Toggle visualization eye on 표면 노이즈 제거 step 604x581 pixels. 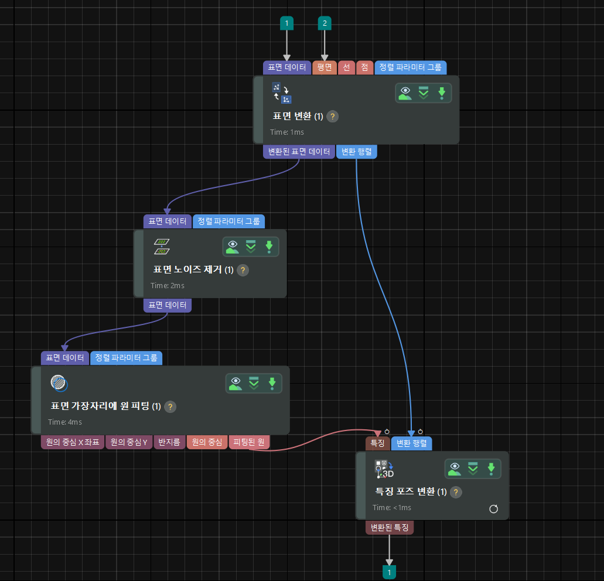pos(233,247)
